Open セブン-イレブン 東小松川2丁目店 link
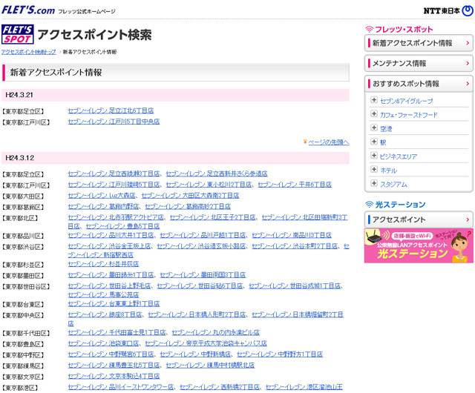This screenshot has width=475, height=393. pos(209,185)
